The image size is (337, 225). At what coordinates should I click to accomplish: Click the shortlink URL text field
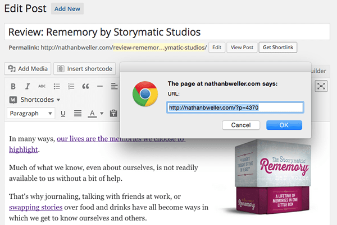point(235,107)
